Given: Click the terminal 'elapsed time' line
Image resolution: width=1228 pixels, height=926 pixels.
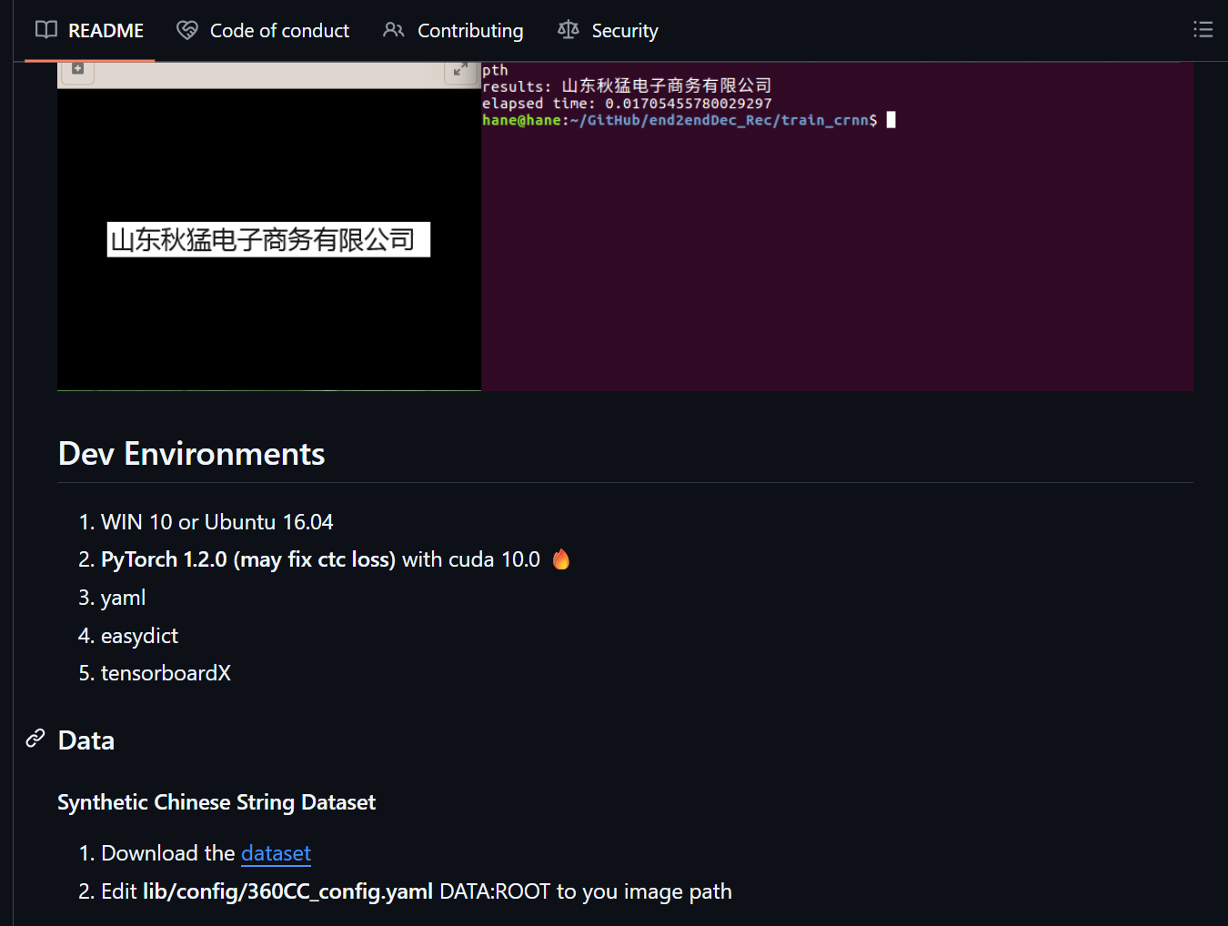Looking at the screenshot, I should [x=627, y=104].
